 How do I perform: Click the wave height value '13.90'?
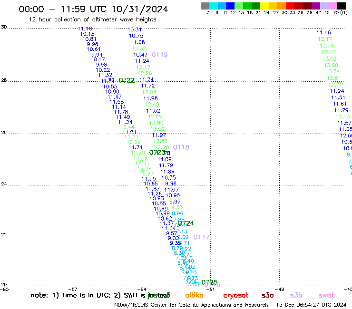pyautogui.click(x=331, y=65)
